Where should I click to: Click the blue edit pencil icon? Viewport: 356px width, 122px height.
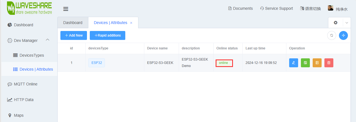293,63
